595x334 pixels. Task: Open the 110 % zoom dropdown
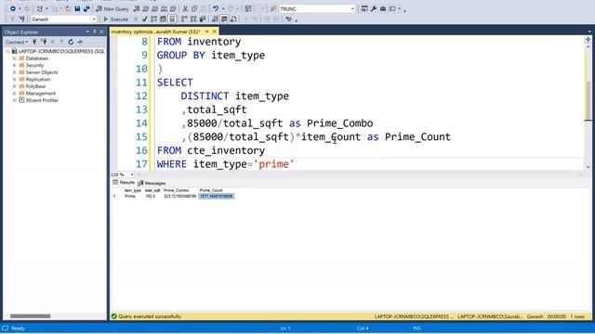click(132, 174)
